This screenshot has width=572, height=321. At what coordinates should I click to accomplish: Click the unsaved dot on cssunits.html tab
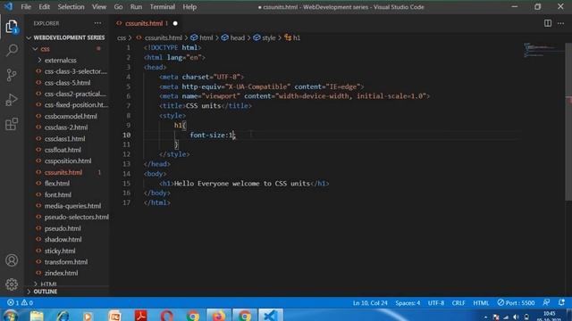click(175, 23)
